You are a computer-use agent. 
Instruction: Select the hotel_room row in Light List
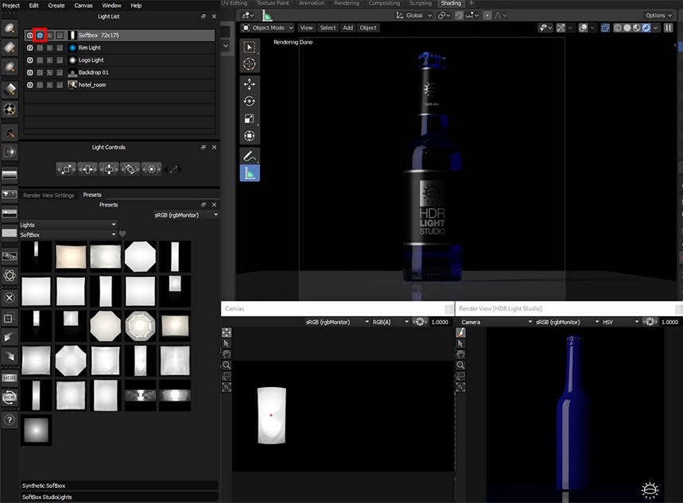point(119,85)
